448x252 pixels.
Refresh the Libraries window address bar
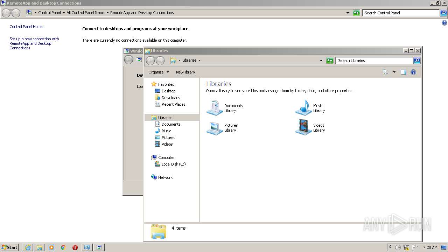[x=330, y=61]
